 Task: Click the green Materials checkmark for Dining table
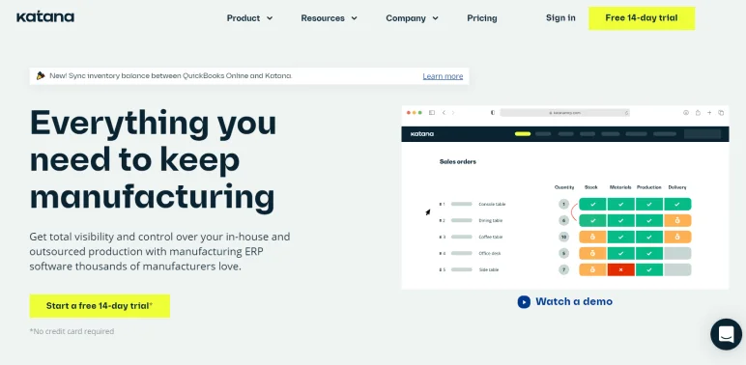621,220
